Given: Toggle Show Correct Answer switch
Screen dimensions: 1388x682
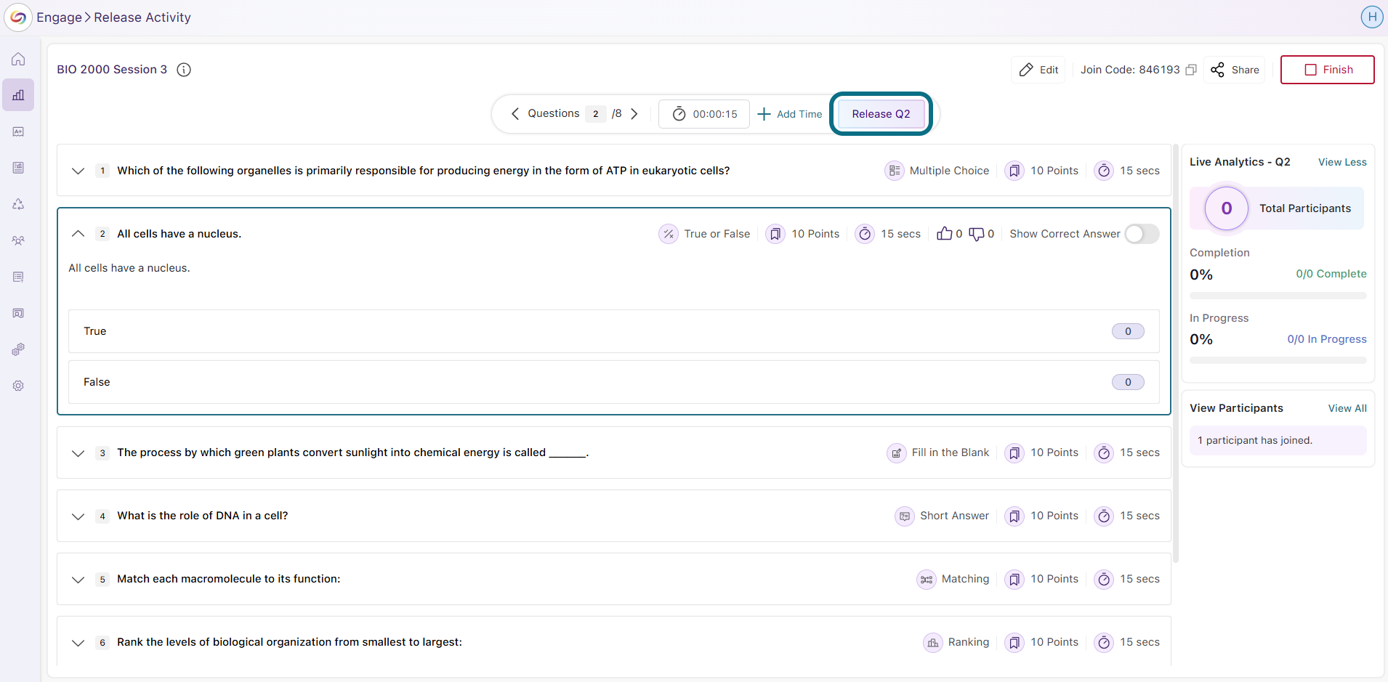Looking at the screenshot, I should 1142,234.
